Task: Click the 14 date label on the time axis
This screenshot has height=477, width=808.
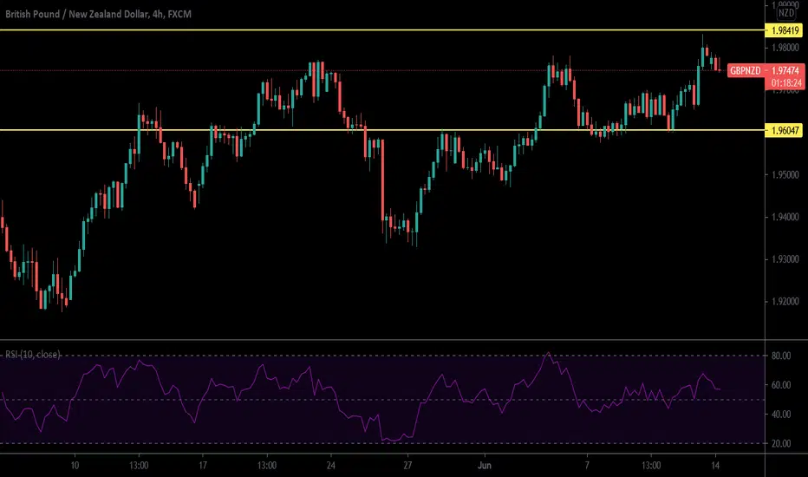Action: click(x=715, y=466)
